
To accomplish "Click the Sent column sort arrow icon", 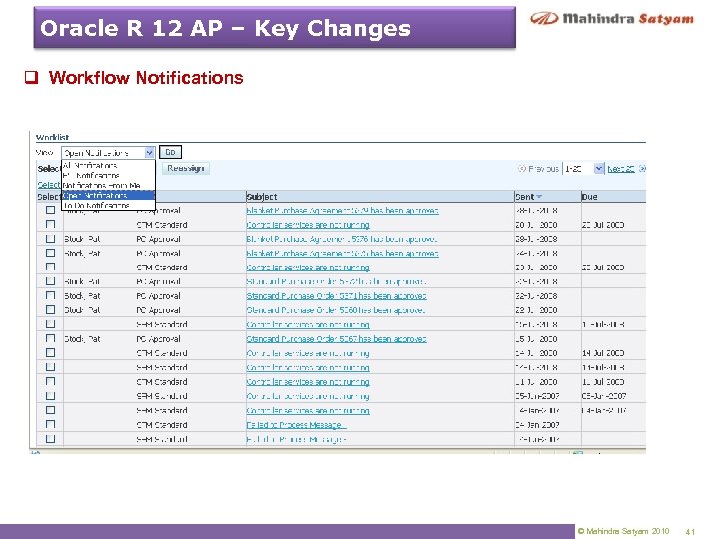I will [539, 197].
